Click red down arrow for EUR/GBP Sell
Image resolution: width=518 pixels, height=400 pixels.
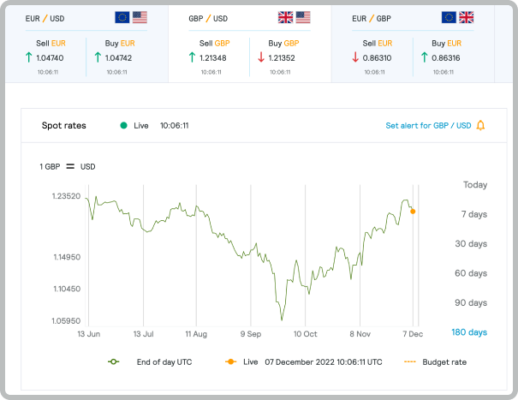(355, 57)
